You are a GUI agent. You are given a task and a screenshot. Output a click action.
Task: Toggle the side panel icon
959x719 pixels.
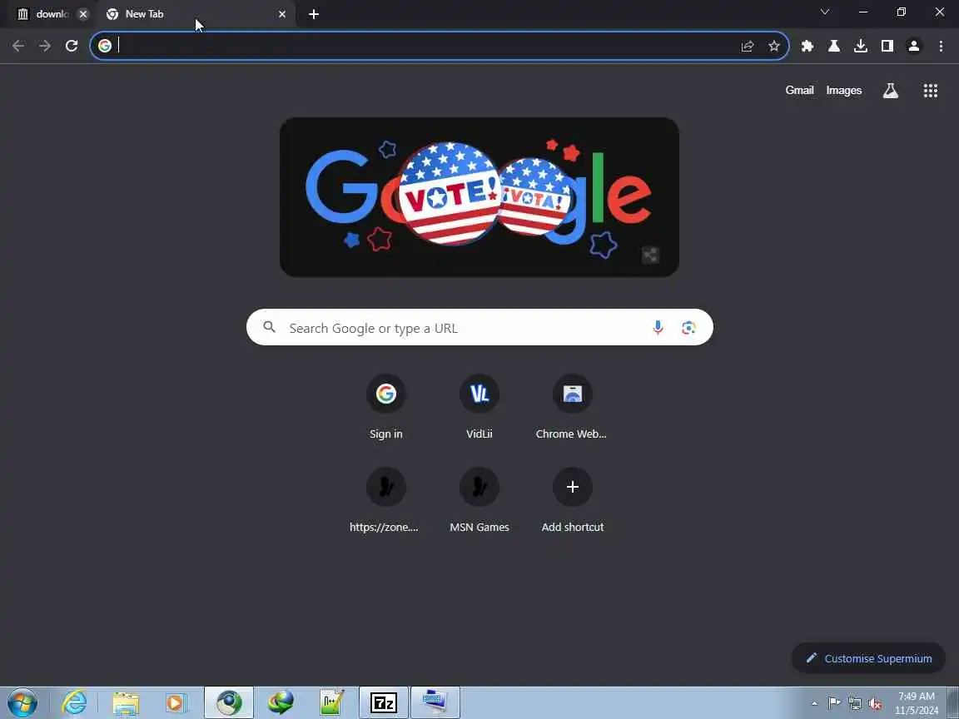pos(887,46)
